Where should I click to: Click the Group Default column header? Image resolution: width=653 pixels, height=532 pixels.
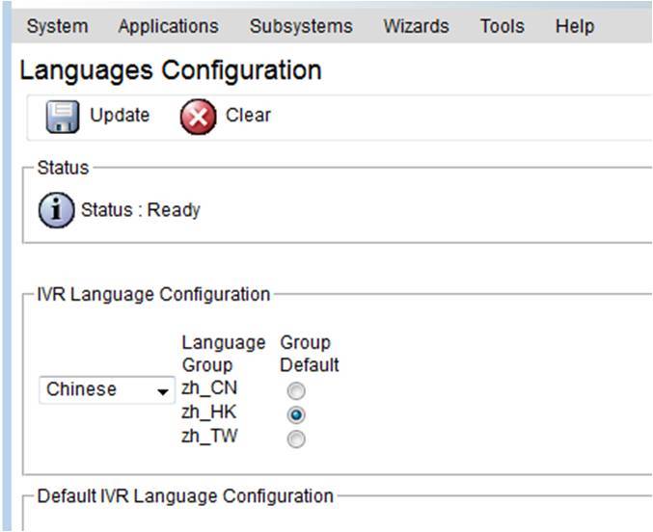(310, 354)
